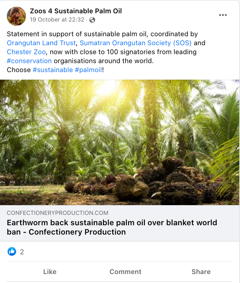Show who reacted via the count 2
This screenshot has height=283, width=240.
(x=22, y=252)
